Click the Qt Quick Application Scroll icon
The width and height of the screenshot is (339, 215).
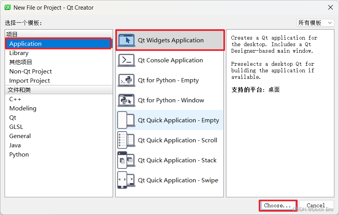coord(126,140)
